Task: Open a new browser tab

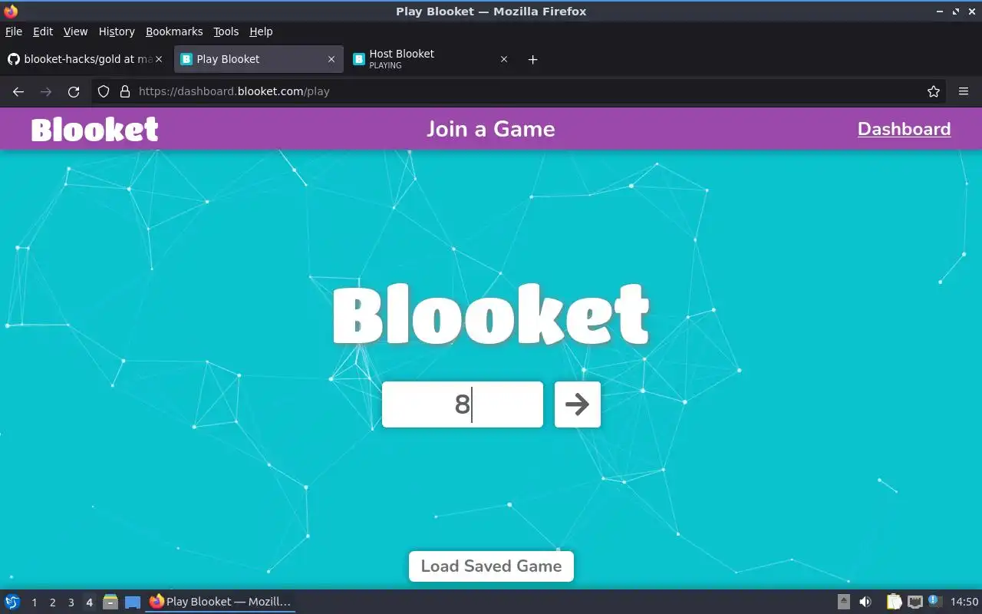Action: 533,59
